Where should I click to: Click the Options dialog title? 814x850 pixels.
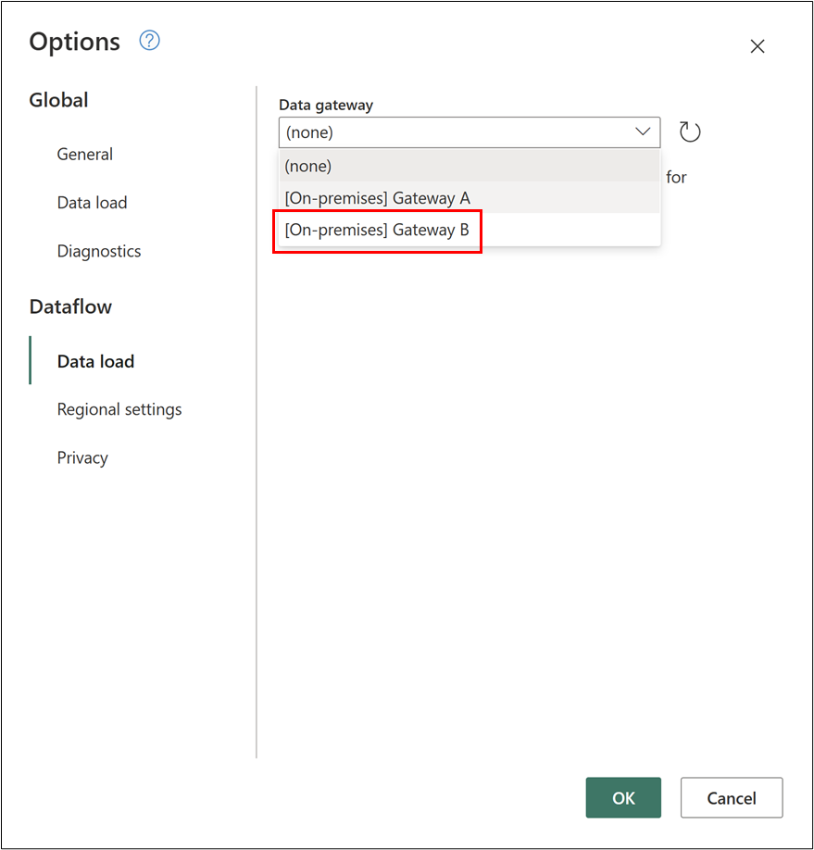[x=75, y=41]
